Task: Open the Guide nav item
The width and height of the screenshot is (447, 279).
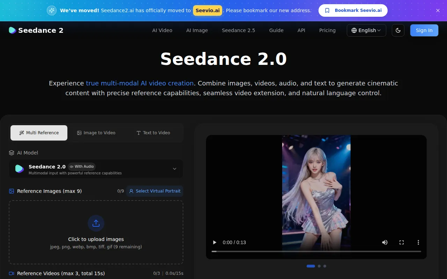Action: click(276, 30)
